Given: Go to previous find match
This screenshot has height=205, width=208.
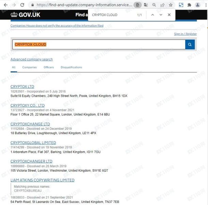Looking at the screenshot, I should pyautogui.click(x=152, y=15).
